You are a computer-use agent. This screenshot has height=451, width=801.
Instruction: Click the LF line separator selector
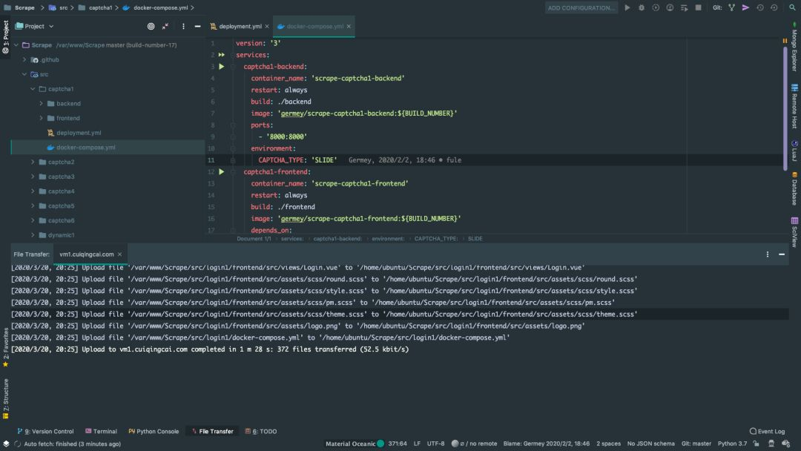click(x=417, y=444)
